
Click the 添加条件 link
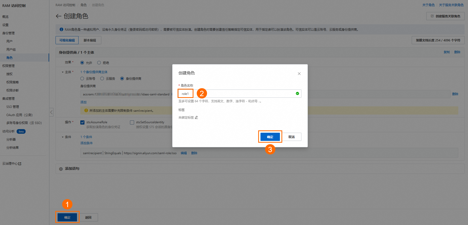coord(86,143)
